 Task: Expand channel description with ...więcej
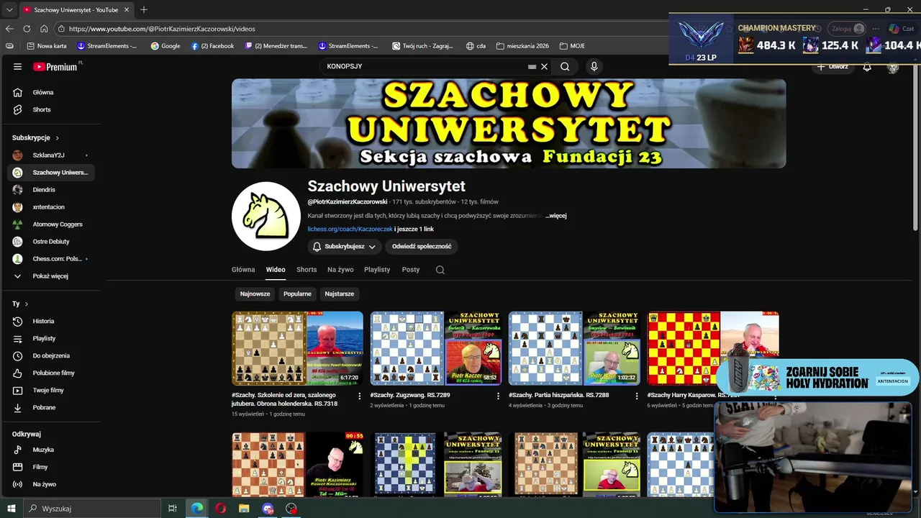click(x=556, y=216)
